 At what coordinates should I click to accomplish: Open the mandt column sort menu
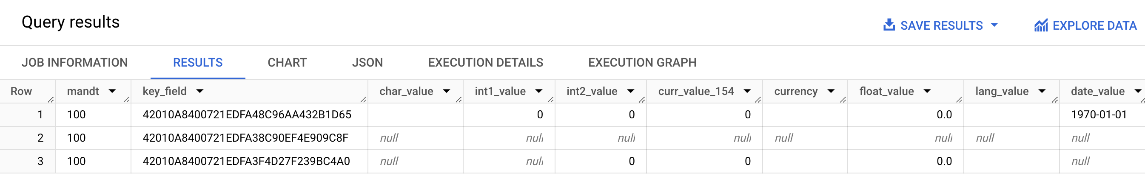click(x=112, y=91)
